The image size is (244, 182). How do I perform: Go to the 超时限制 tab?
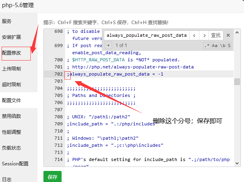11,85
